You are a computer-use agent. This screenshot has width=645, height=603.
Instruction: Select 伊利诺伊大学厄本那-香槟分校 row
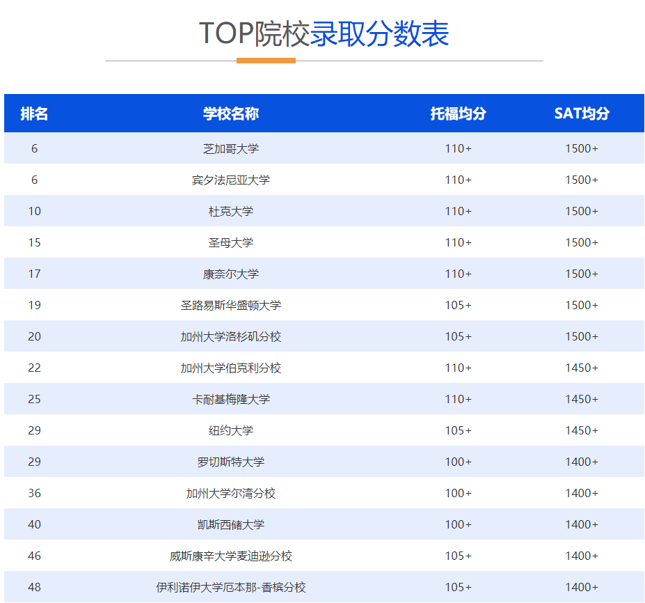(231, 587)
